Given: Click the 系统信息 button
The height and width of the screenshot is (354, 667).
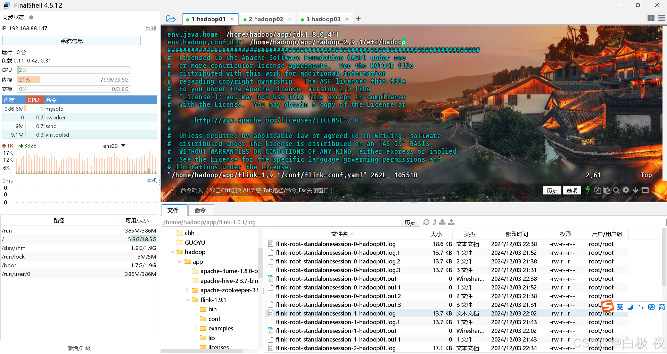Looking at the screenshot, I should (72, 41).
